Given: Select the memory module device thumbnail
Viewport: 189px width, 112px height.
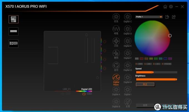Looking at the screenshot, I should click(14, 31).
